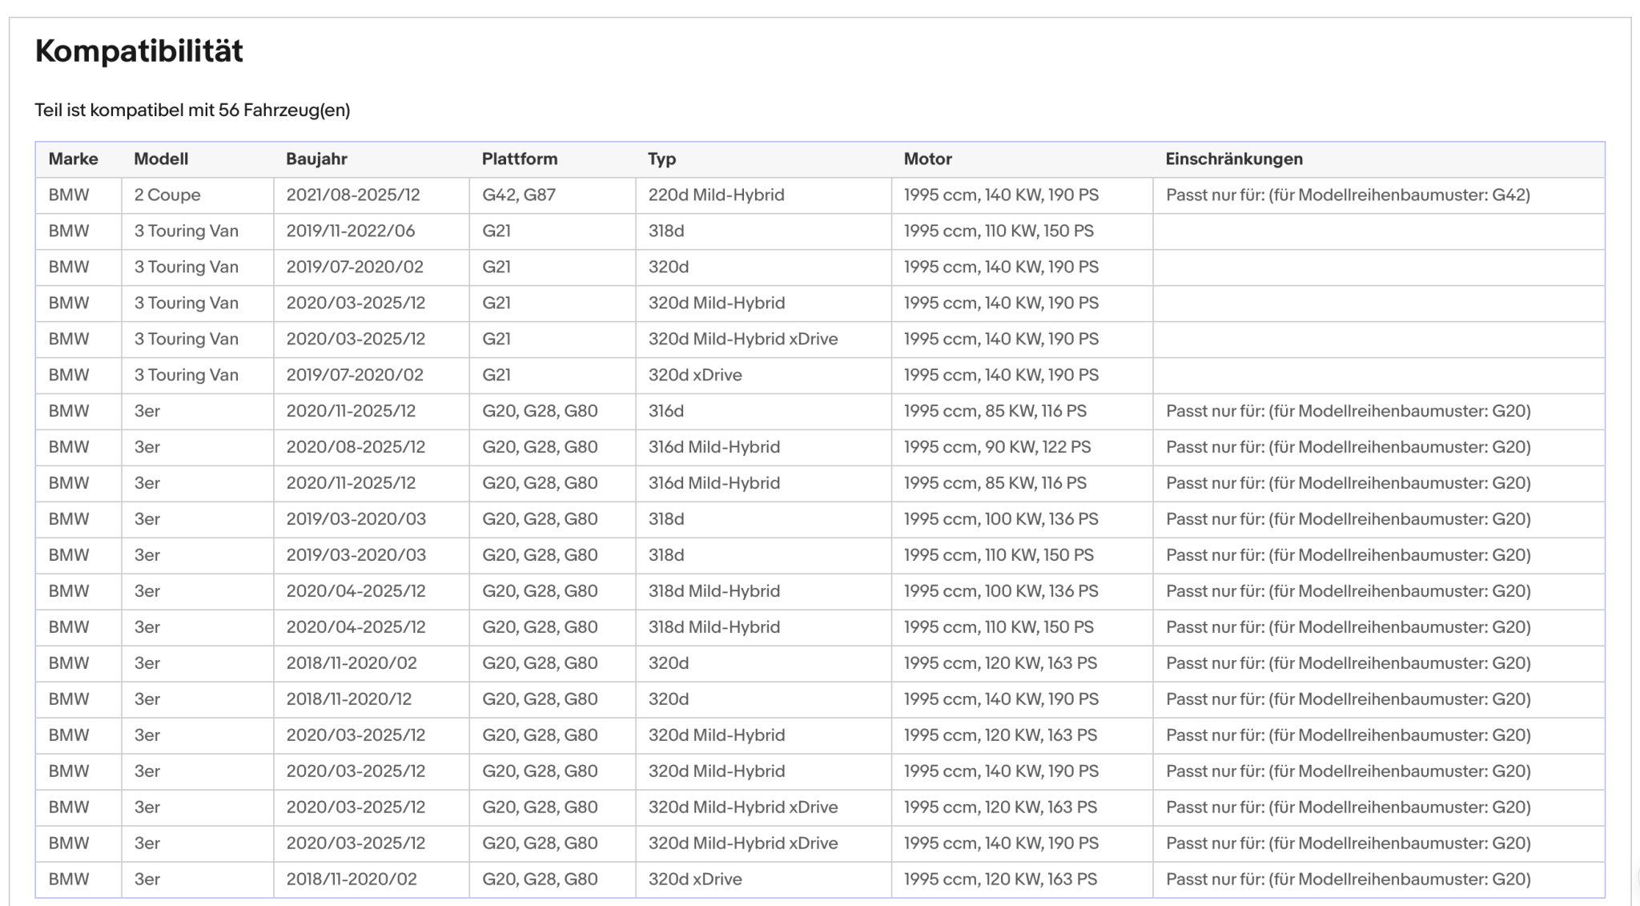Image resolution: width=1640 pixels, height=906 pixels.
Task: Click the 'Typ' column header
Action: 662,159
